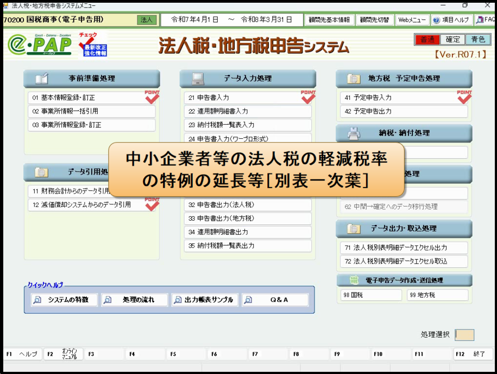The width and height of the screenshot is (497, 374).
Task: Click the データ引用処理 folder icon
Action: 41,172
